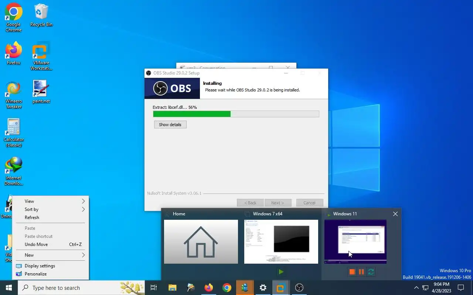This screenshot has width=473, height=295.
Task: Click the taskbar search box
Action: pyautogui.click(x=81, y=288)
